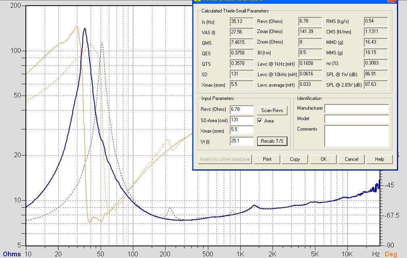Select the SPL @ 1W value 86.91
Image resolution: width=407 pixels, height=258 pixels.
tap(376, 74)
